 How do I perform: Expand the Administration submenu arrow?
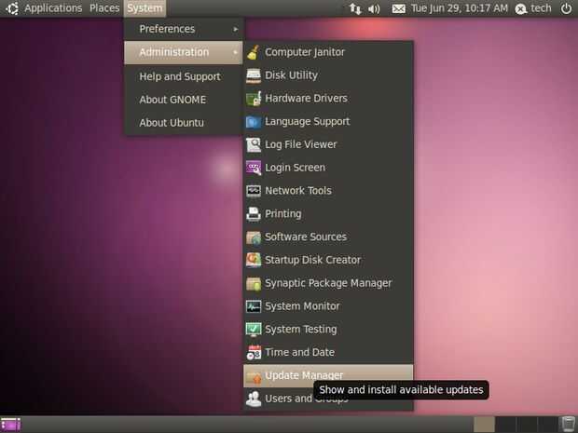[x=236, y=52]
